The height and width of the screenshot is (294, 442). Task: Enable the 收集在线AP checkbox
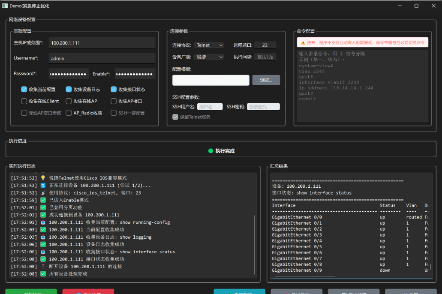pyautogui.click(x=69, y=102)
